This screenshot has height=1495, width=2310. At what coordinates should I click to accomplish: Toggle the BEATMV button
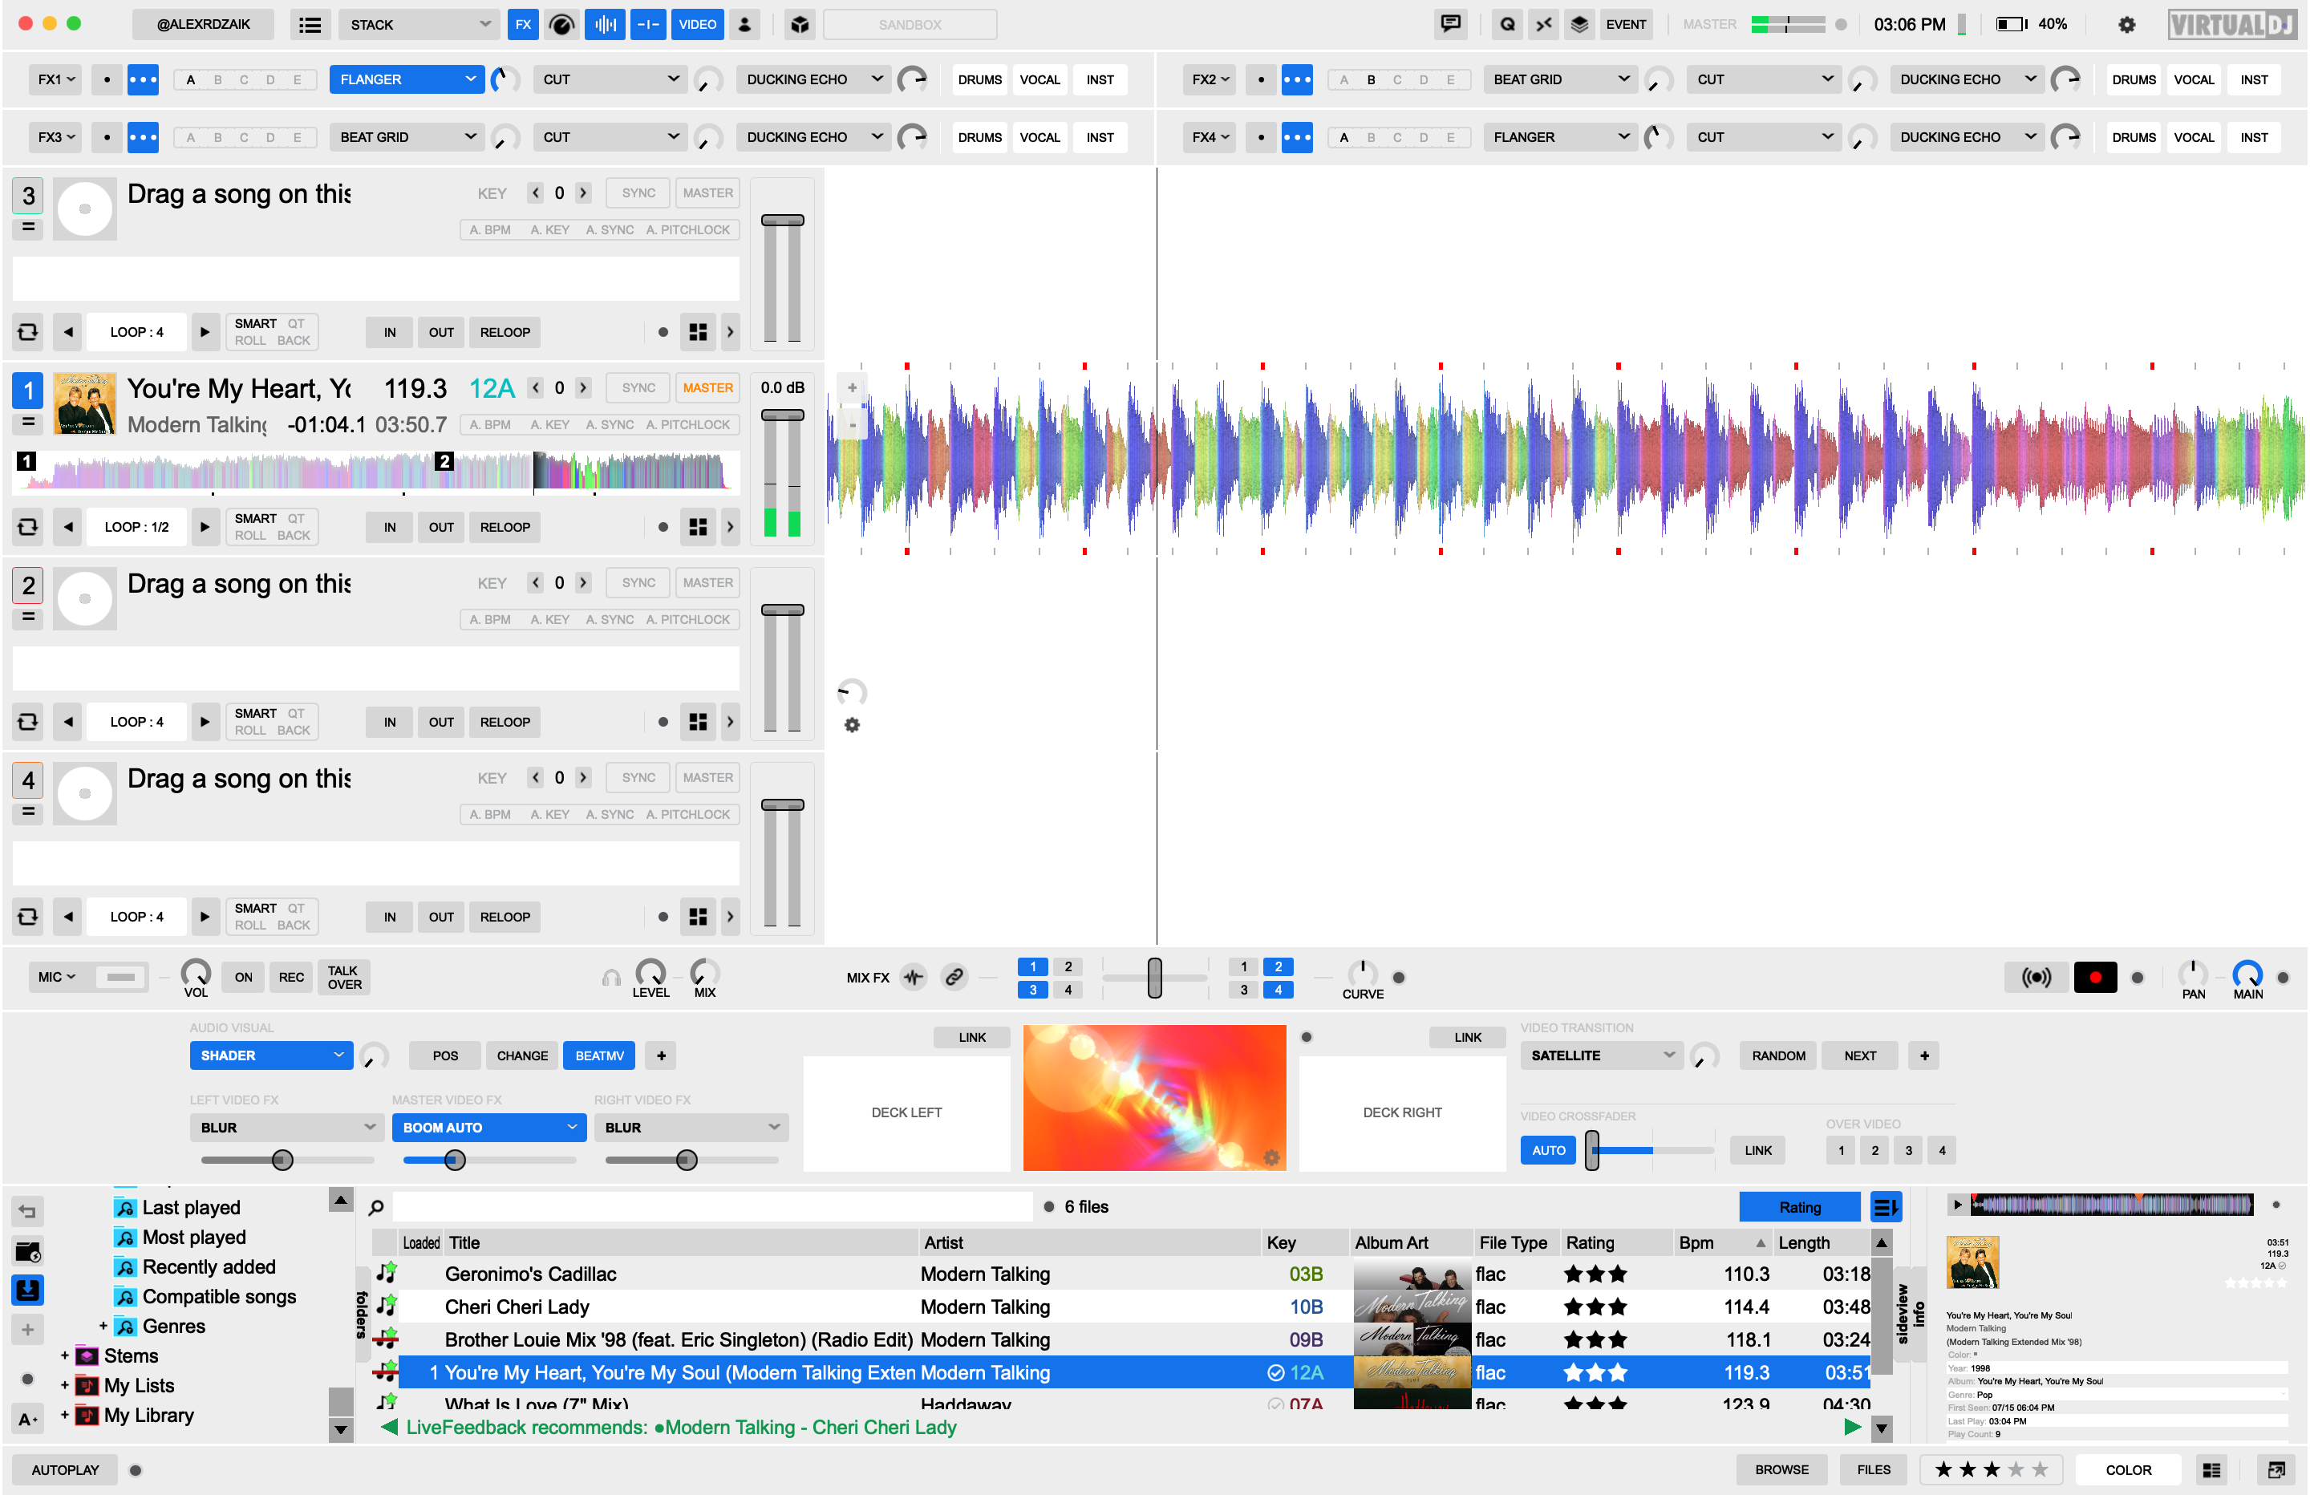coord(599,1055)
